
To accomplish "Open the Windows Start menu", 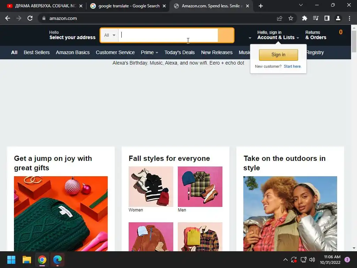I will 11,260.
